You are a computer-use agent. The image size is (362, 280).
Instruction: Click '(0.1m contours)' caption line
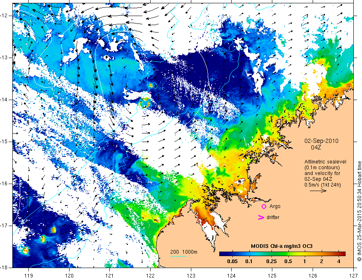click(322, 168)
